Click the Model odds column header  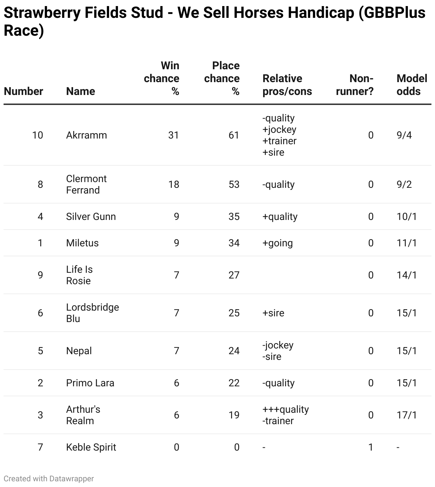[x=412, y=85]
